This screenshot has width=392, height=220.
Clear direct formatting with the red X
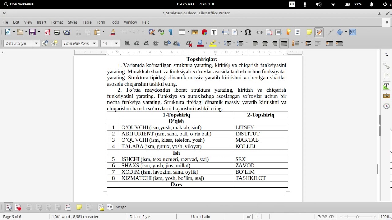[189, 43]
